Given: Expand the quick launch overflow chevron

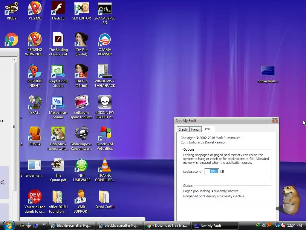Looking at the screenshot, I should 44,224.
